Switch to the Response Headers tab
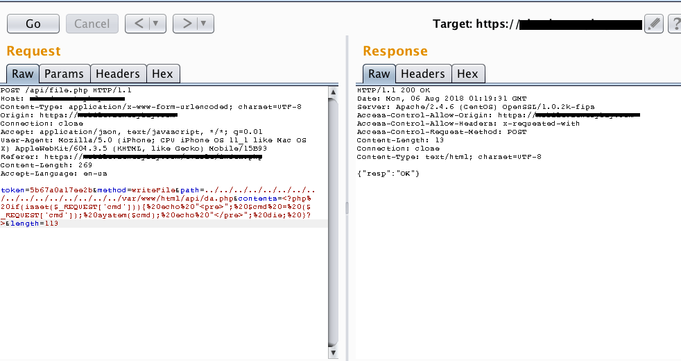Screen dimensions: 681x361 [422, 74]
